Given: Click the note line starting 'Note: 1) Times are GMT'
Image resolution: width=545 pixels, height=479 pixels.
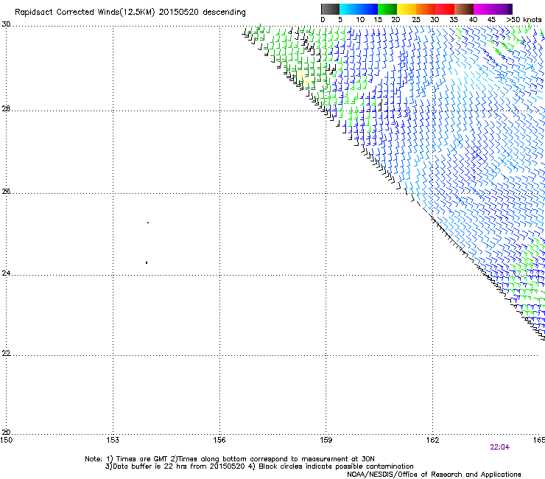Looking at the screenshot, I should coord(230,459).
